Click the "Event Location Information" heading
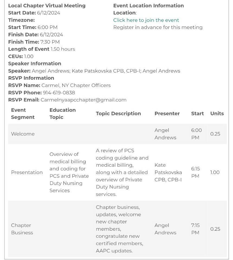Screen dimensions: 233x260 coord(148,6)
